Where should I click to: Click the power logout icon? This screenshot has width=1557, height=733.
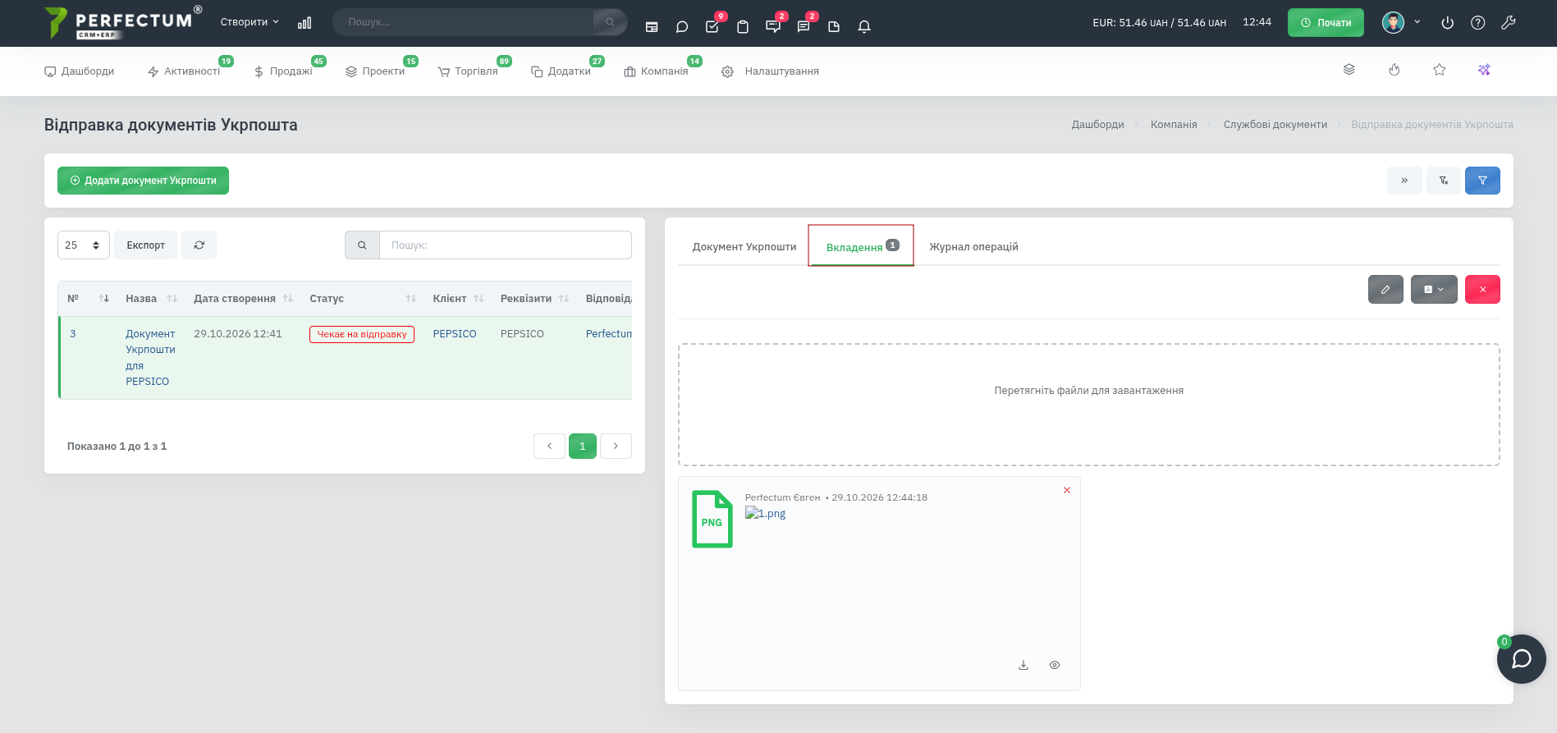(x=1448, y=23)
